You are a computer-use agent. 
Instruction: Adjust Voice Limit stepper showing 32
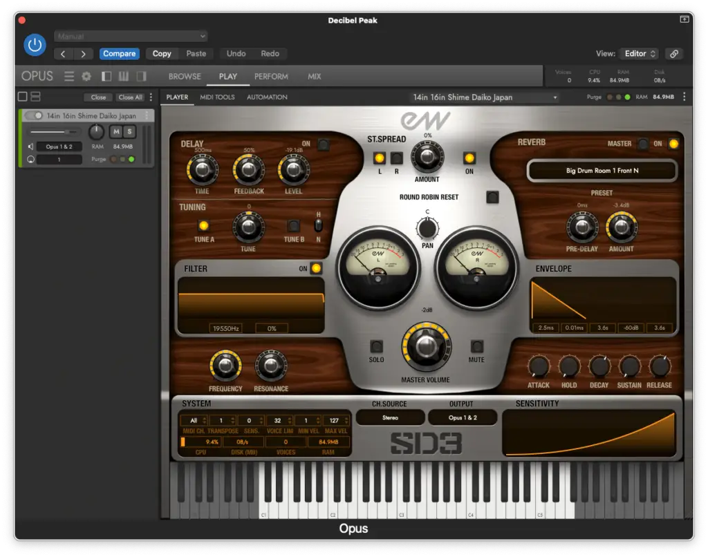click(x=279, y=420)
